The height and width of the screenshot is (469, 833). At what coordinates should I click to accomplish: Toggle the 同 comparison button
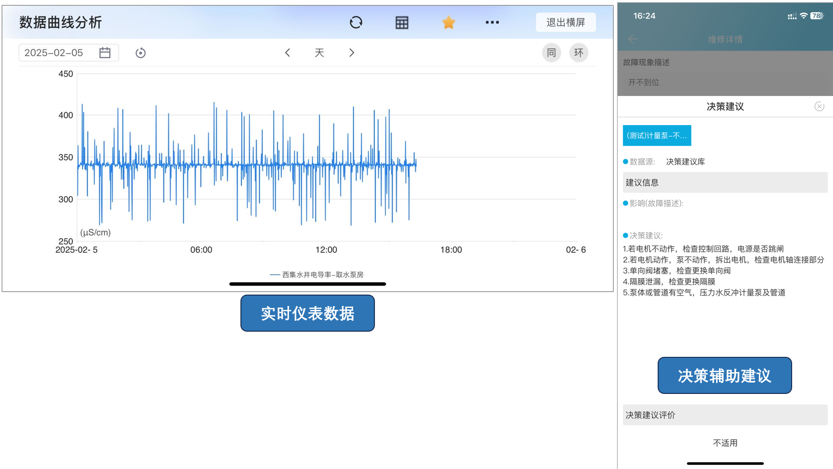click(x=551, y=53)
